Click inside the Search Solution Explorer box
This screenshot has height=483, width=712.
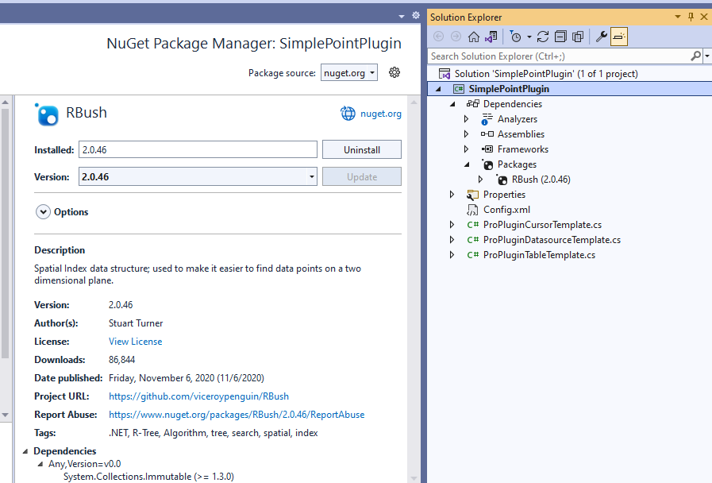[556, 56]
